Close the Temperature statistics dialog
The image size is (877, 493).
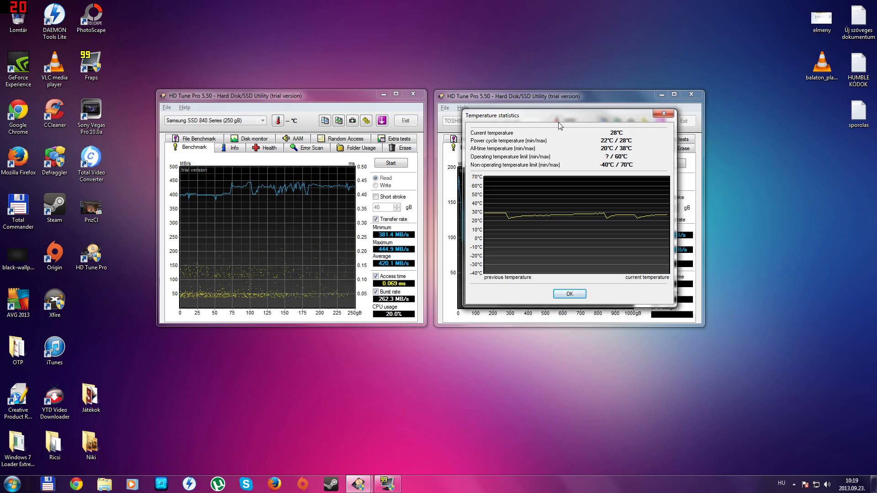tap(664, 113)
